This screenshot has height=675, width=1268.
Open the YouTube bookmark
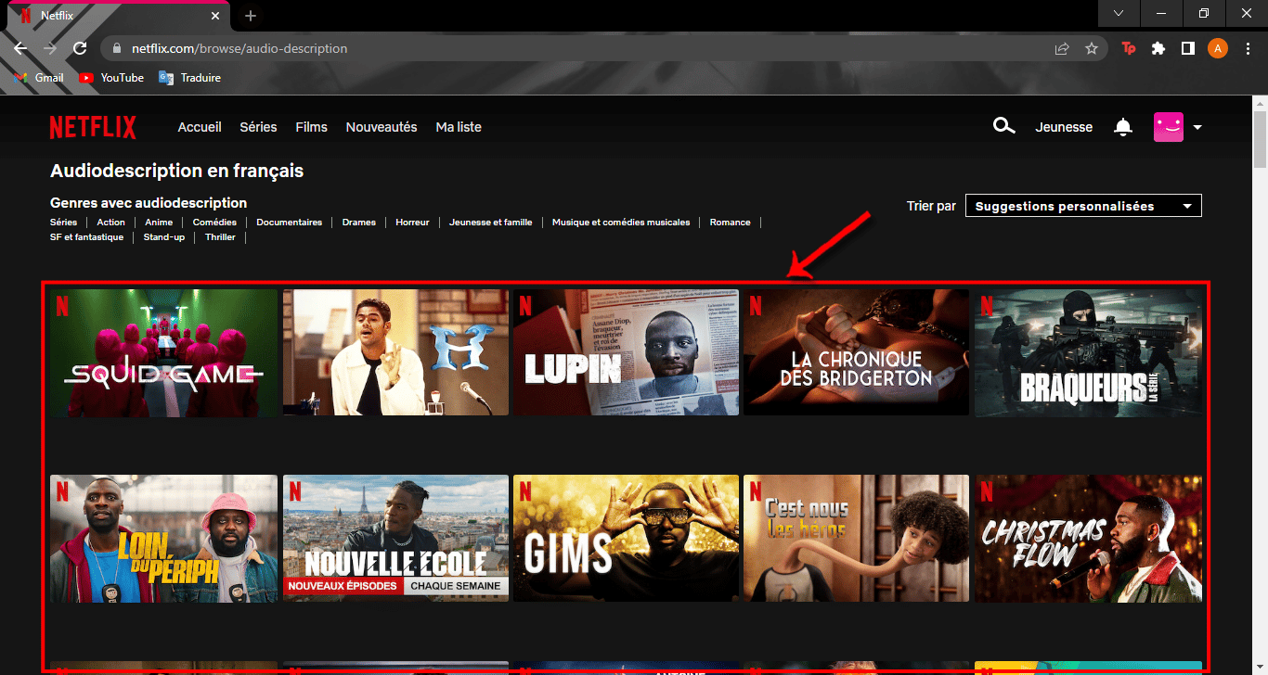pos(111,78)
